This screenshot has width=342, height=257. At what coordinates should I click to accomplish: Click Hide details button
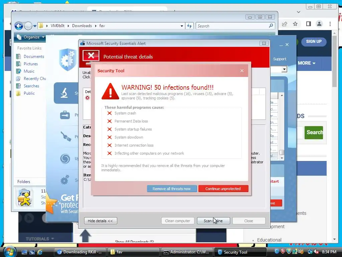click(101, 221)
